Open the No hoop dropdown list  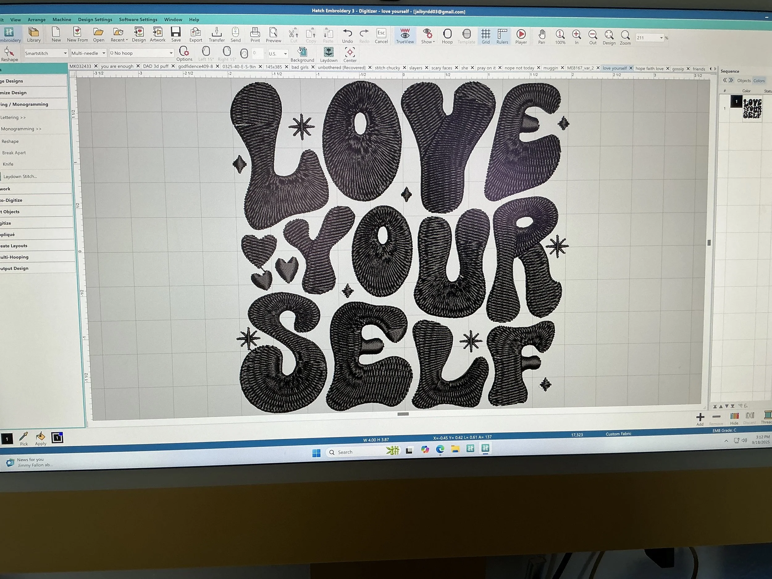point(171,53)
